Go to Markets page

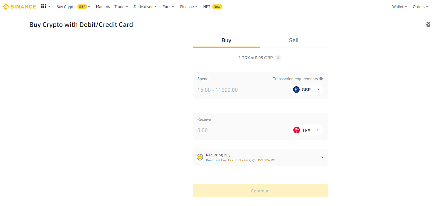103,7
